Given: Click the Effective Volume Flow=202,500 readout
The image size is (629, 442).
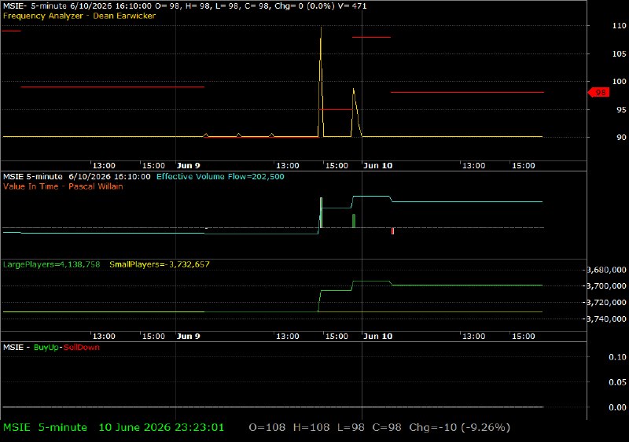Looking at the screenshot, I should pos(220,177).
